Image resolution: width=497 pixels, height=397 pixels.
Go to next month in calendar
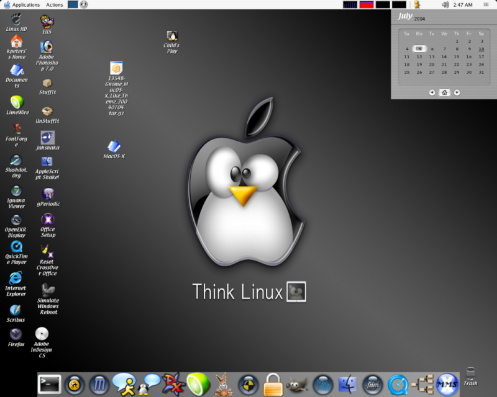click(457, 92)
